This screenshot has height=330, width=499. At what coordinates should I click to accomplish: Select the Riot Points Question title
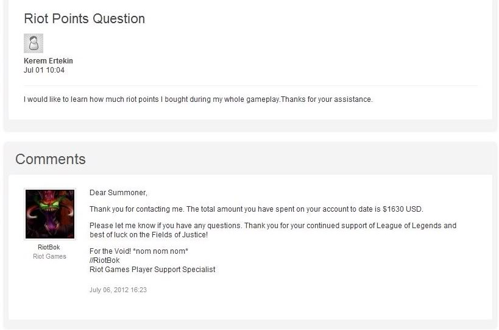tap(84, 18)
